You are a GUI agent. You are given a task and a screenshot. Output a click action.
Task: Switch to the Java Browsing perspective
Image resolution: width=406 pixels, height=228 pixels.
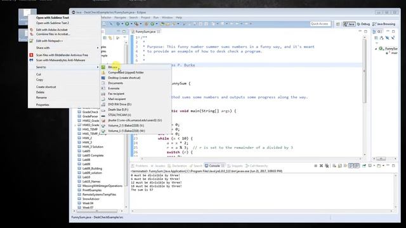(x=384, y=24)
